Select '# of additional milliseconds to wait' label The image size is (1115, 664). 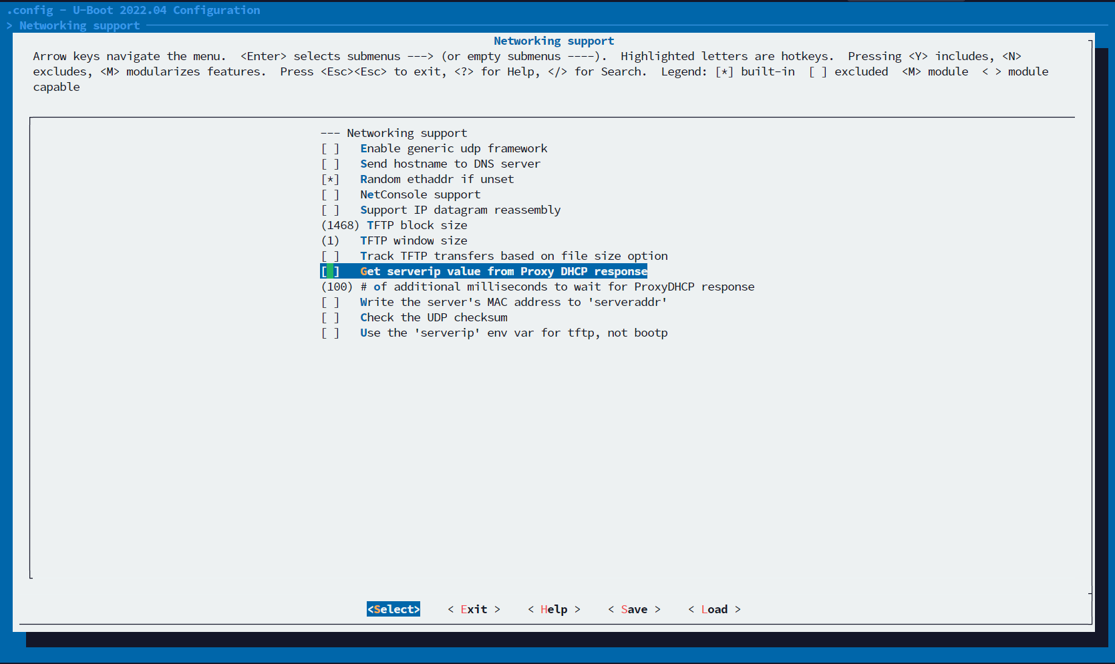(557, 287)
